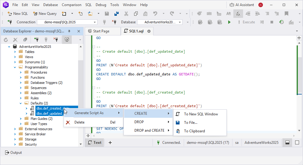303x165 pixels.
Task: Select the CREATE submenu item
Action: click(148, 114)
